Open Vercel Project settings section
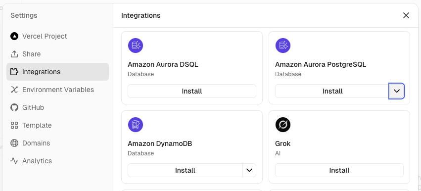This screenshot has width=421, height=191. (57, 36)
